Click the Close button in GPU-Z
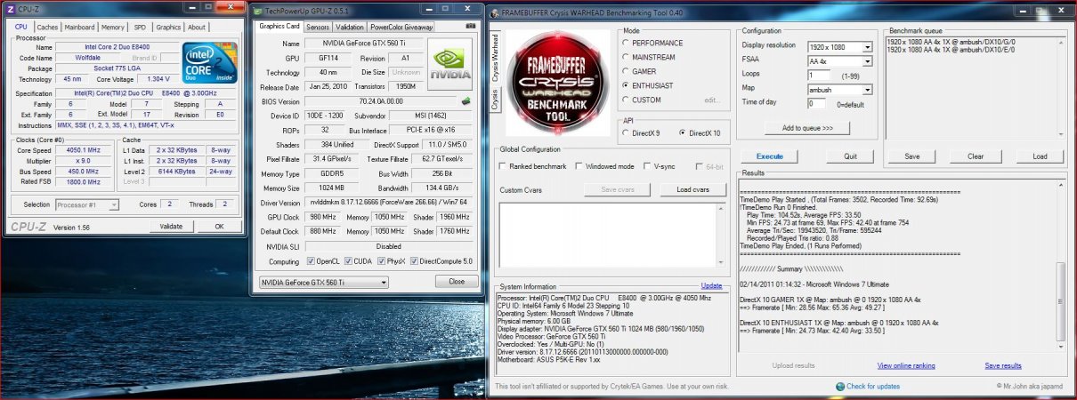 click(x=457, y=282)
